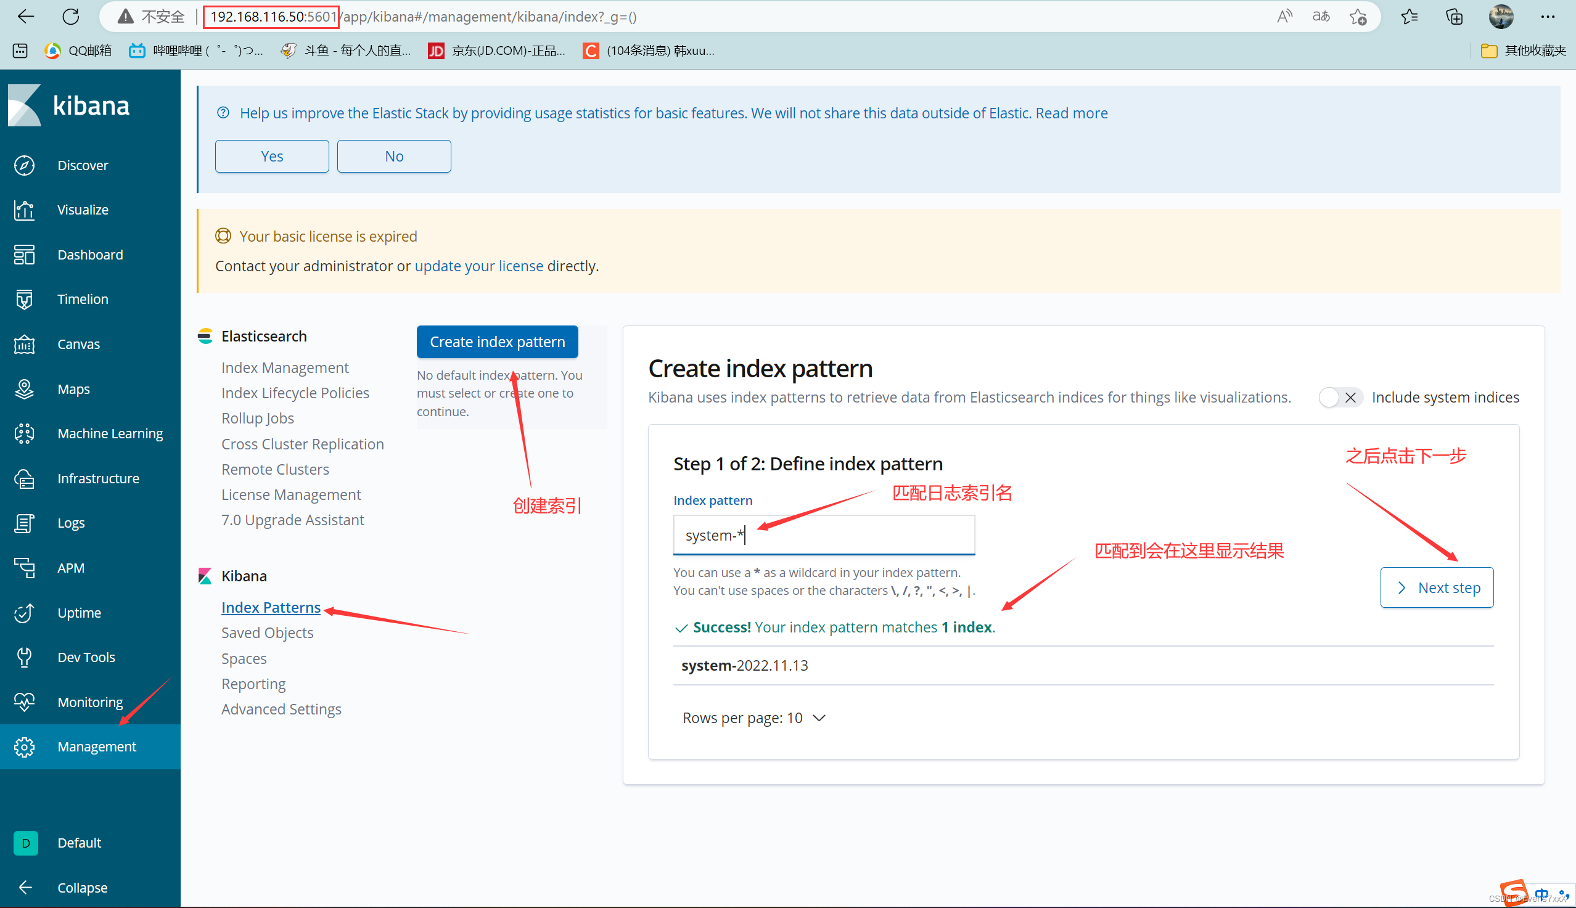Image resolution: width=1576 pixels, height=908 pixels.
Task: Open Spaces under Kibana
Action: tap(244, 658)
